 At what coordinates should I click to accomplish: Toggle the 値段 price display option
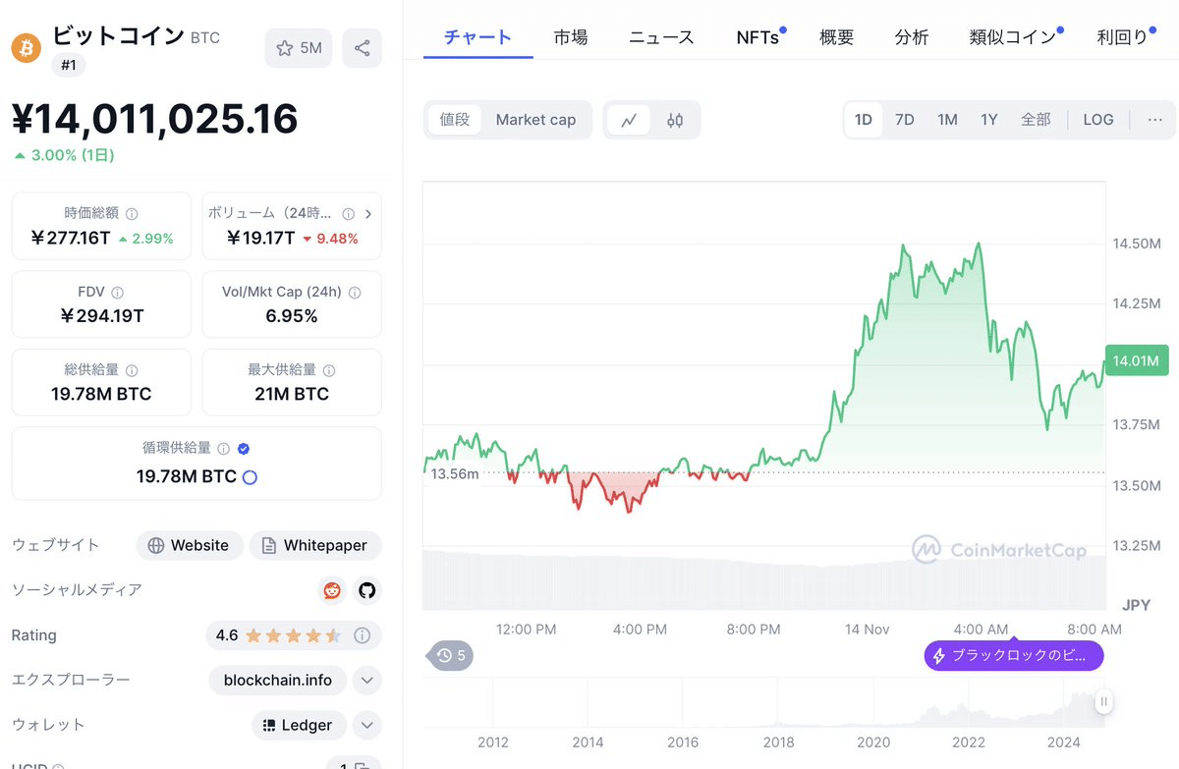tap(455, 119)
